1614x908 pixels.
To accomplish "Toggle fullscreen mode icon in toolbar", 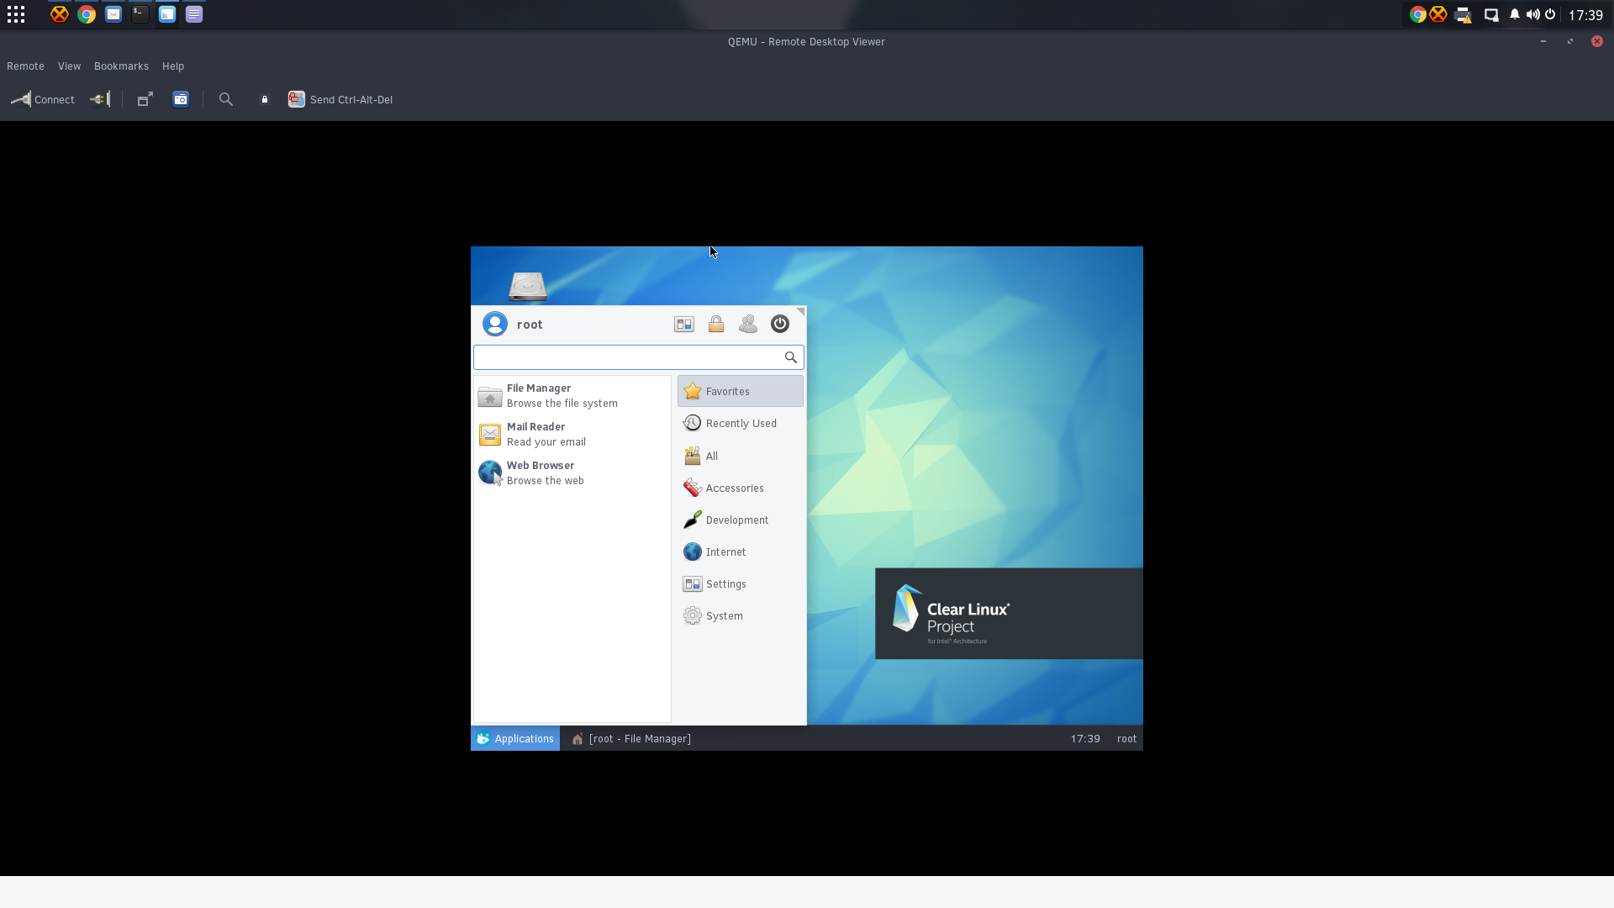I will pos(145,99).
